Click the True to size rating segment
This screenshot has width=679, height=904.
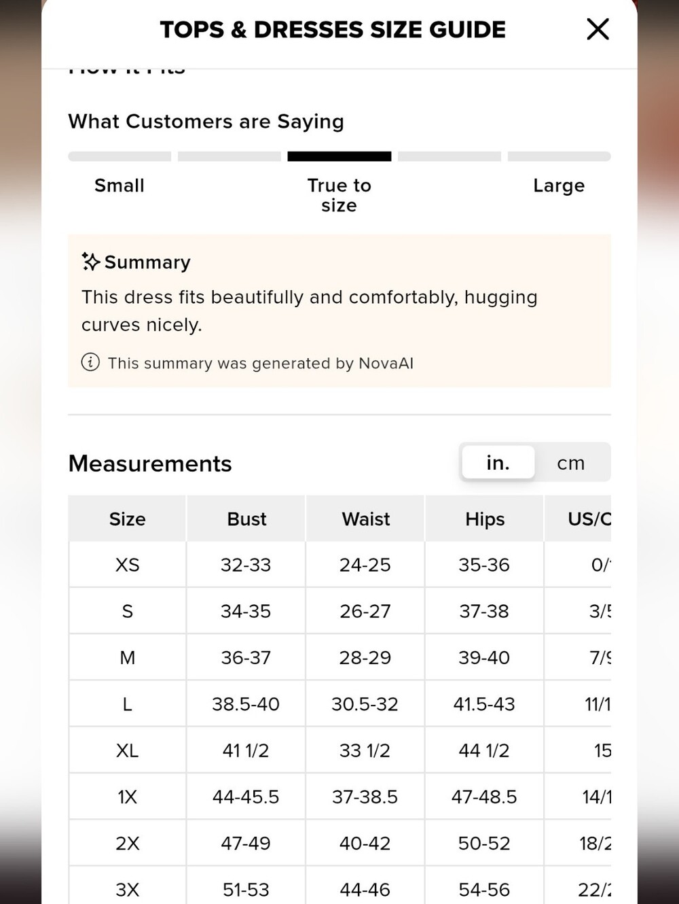coord(339,156)
